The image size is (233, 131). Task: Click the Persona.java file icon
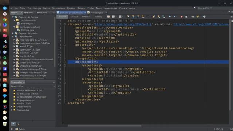point(19,23)
